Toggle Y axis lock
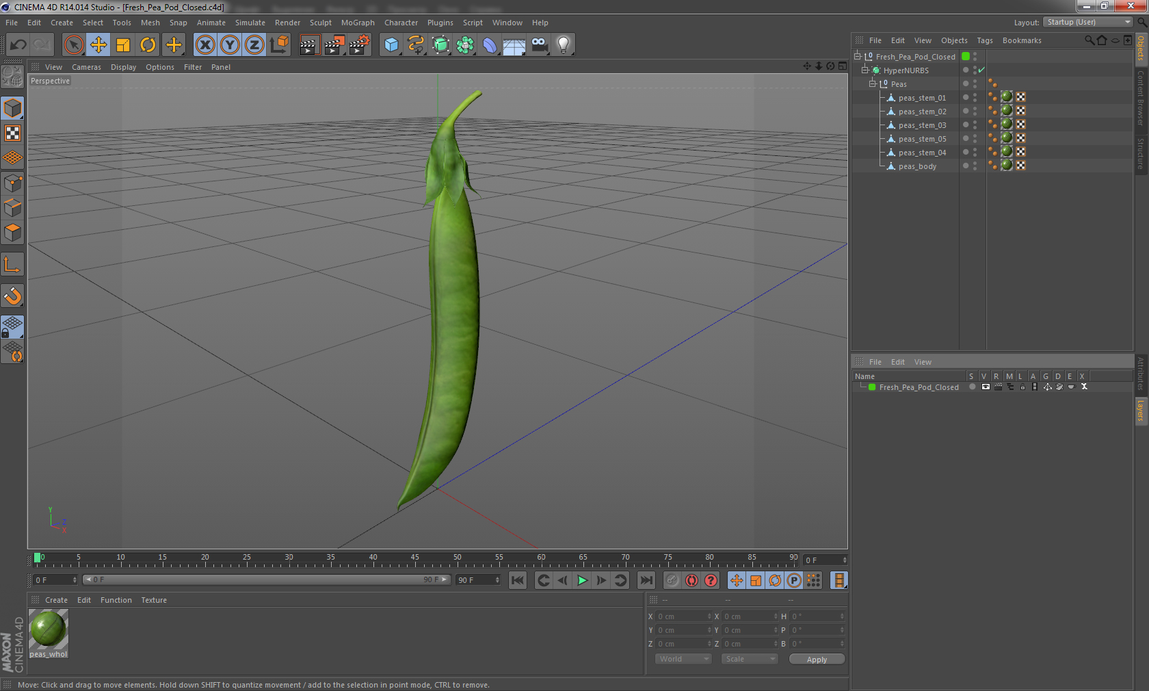The width and height of the screenshot is (1149, 691). pos(230,45)
